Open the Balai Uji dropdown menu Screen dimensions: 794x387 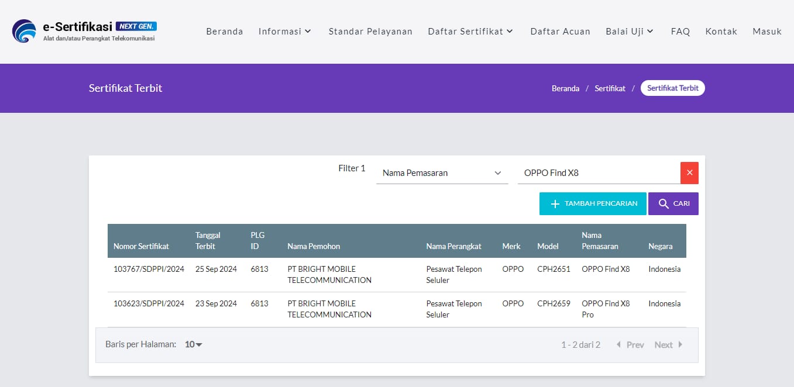click(630, 32)
